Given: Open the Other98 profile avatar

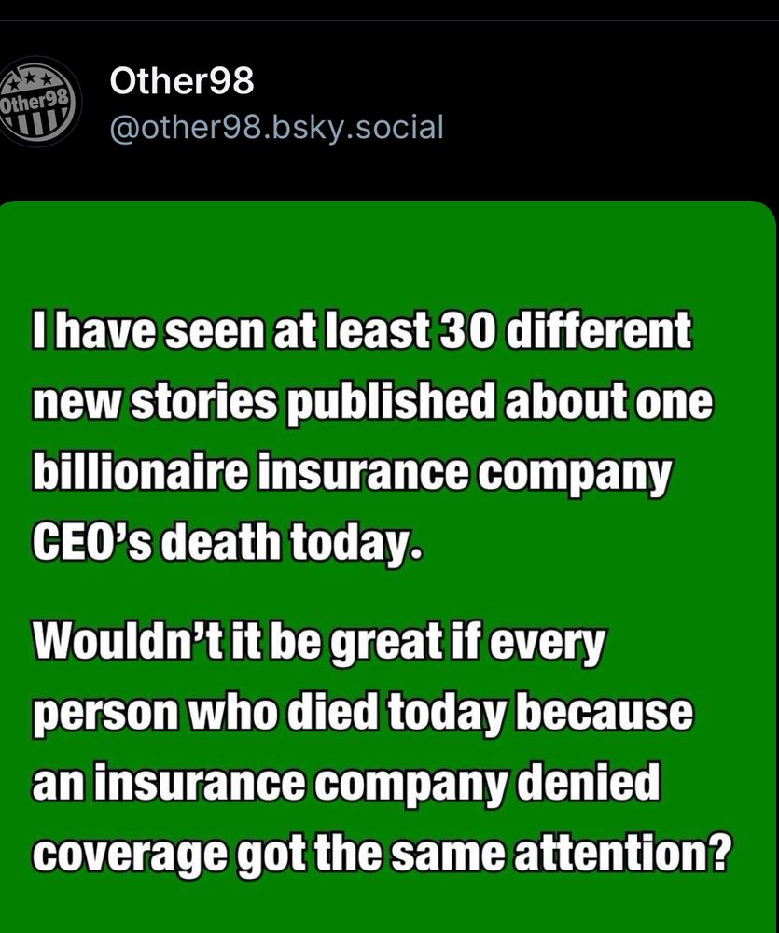Looking at the screenshot, I should [38, 103].
